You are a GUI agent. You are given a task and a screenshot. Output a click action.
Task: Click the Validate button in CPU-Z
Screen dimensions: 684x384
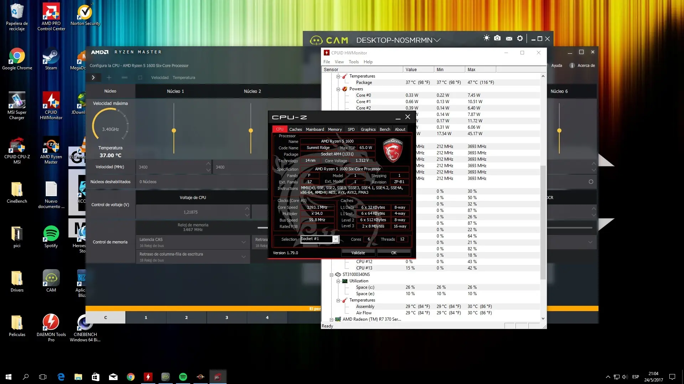click(x=358, y=253)
